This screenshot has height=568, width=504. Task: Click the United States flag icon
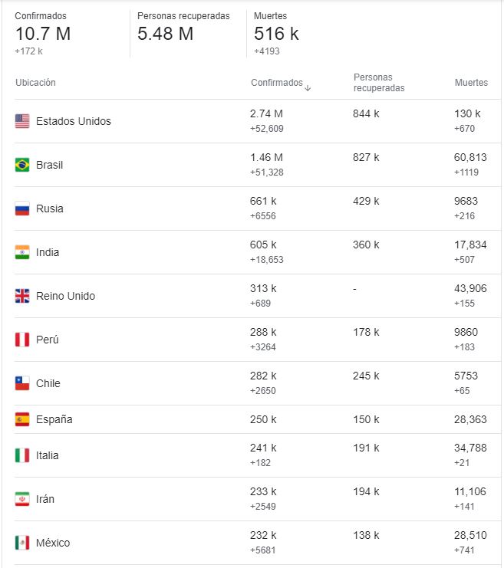point(22,121)
